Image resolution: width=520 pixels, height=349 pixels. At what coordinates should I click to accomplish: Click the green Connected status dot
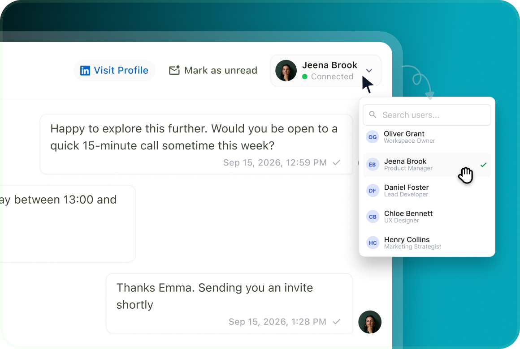(x=305, y=77)
